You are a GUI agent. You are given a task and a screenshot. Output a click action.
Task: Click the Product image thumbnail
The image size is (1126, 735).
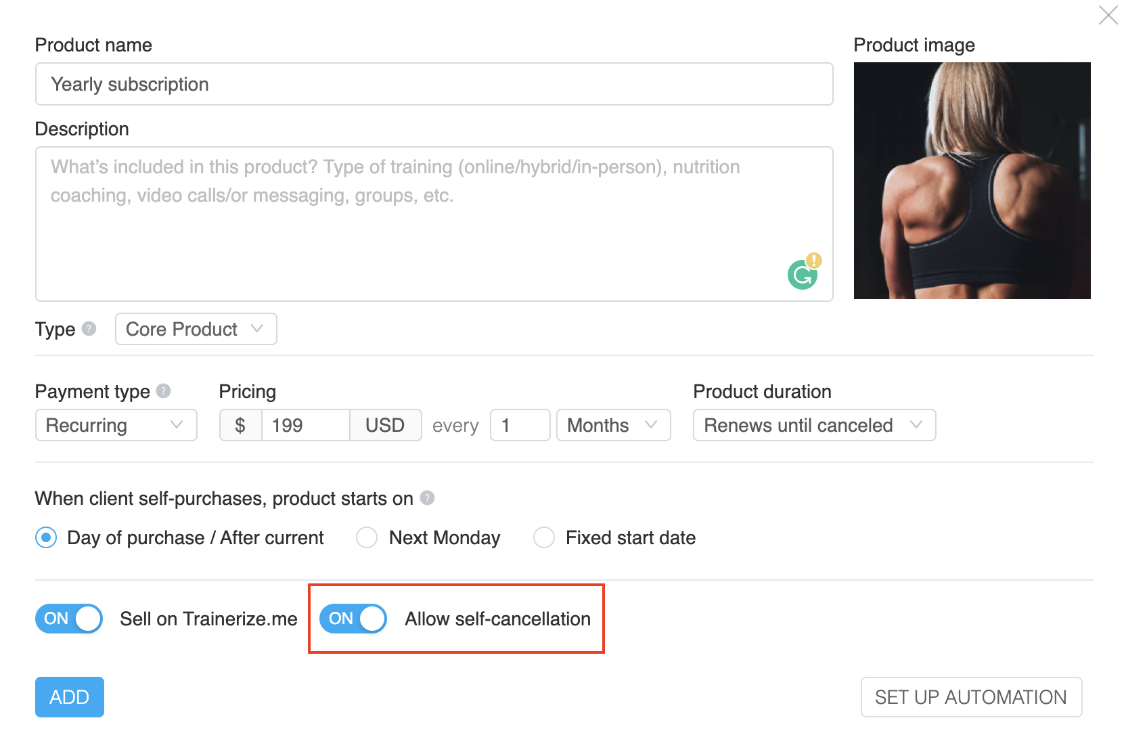[972, 181]
